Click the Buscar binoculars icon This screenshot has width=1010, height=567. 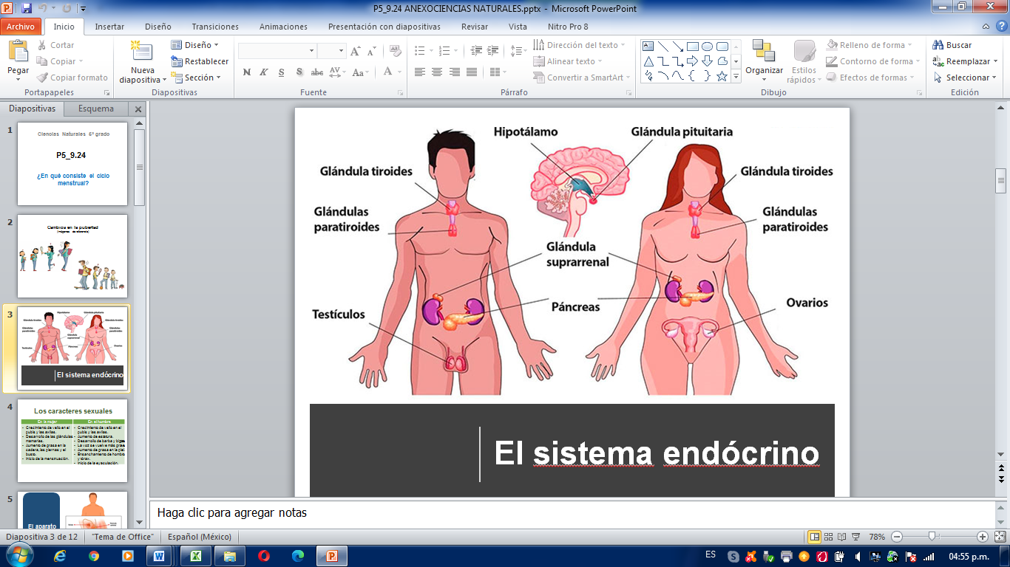[938, 45]
